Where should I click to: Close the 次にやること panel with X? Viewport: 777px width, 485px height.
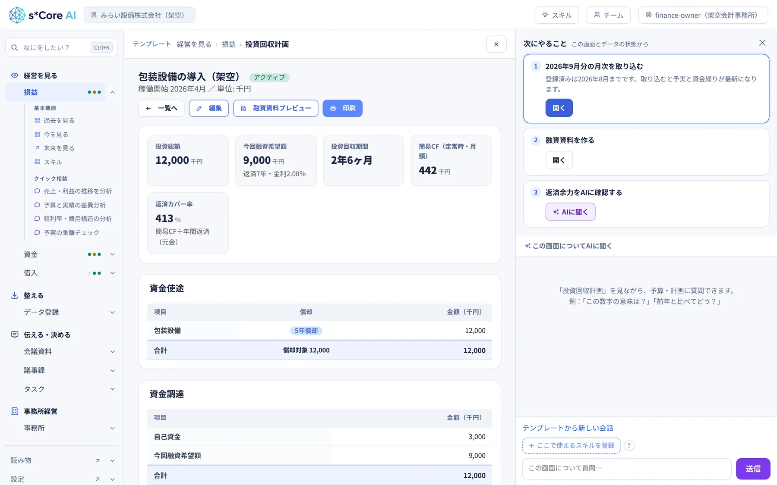pyautogui.click(x=762, y=43)
